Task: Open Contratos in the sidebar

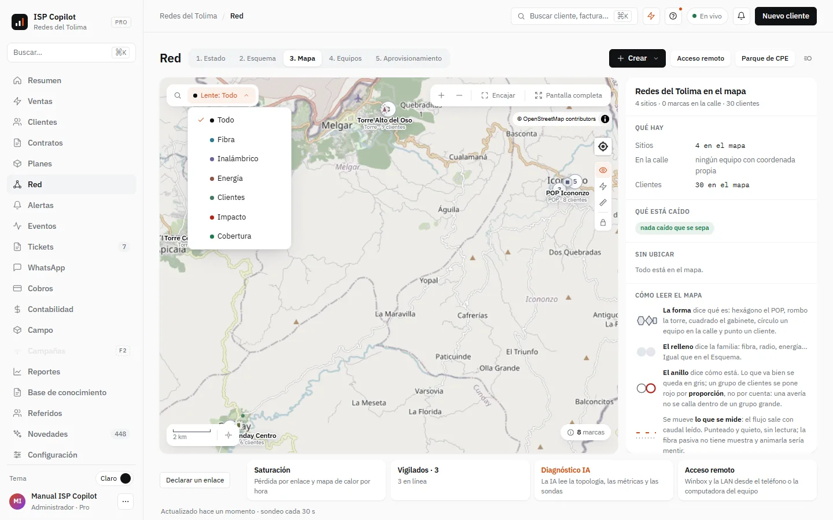Action: click(x=72, y=143)
